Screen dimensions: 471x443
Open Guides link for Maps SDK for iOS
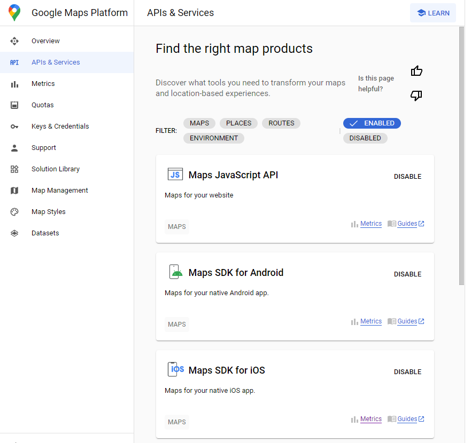[x=407, y=419]
